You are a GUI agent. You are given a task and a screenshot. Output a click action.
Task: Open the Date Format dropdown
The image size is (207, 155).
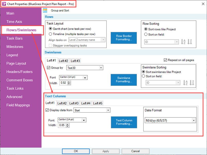[194, 120]
